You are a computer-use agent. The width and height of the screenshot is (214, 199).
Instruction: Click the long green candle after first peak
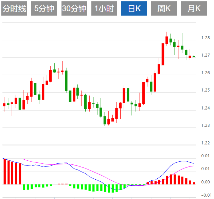pos(66,81)
